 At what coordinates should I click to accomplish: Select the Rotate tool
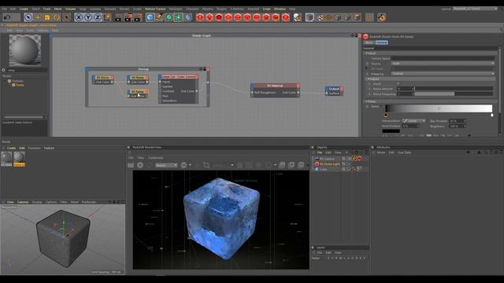point(57,17)
